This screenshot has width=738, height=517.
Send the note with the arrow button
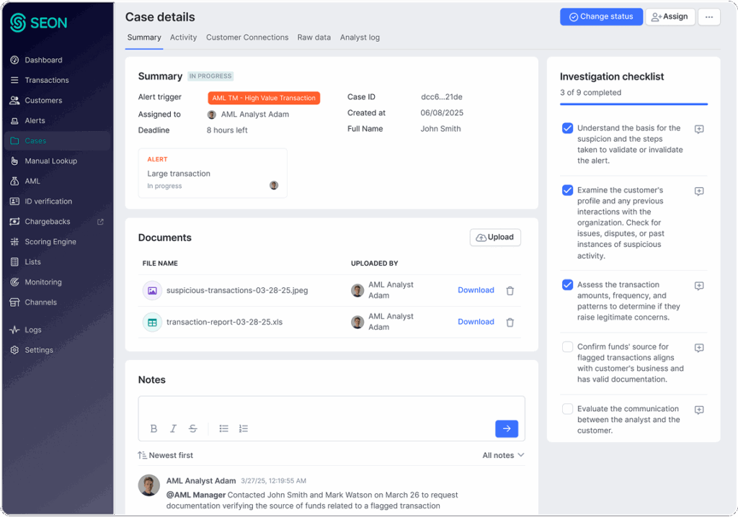pyautogui.click(x=507, y=428)
